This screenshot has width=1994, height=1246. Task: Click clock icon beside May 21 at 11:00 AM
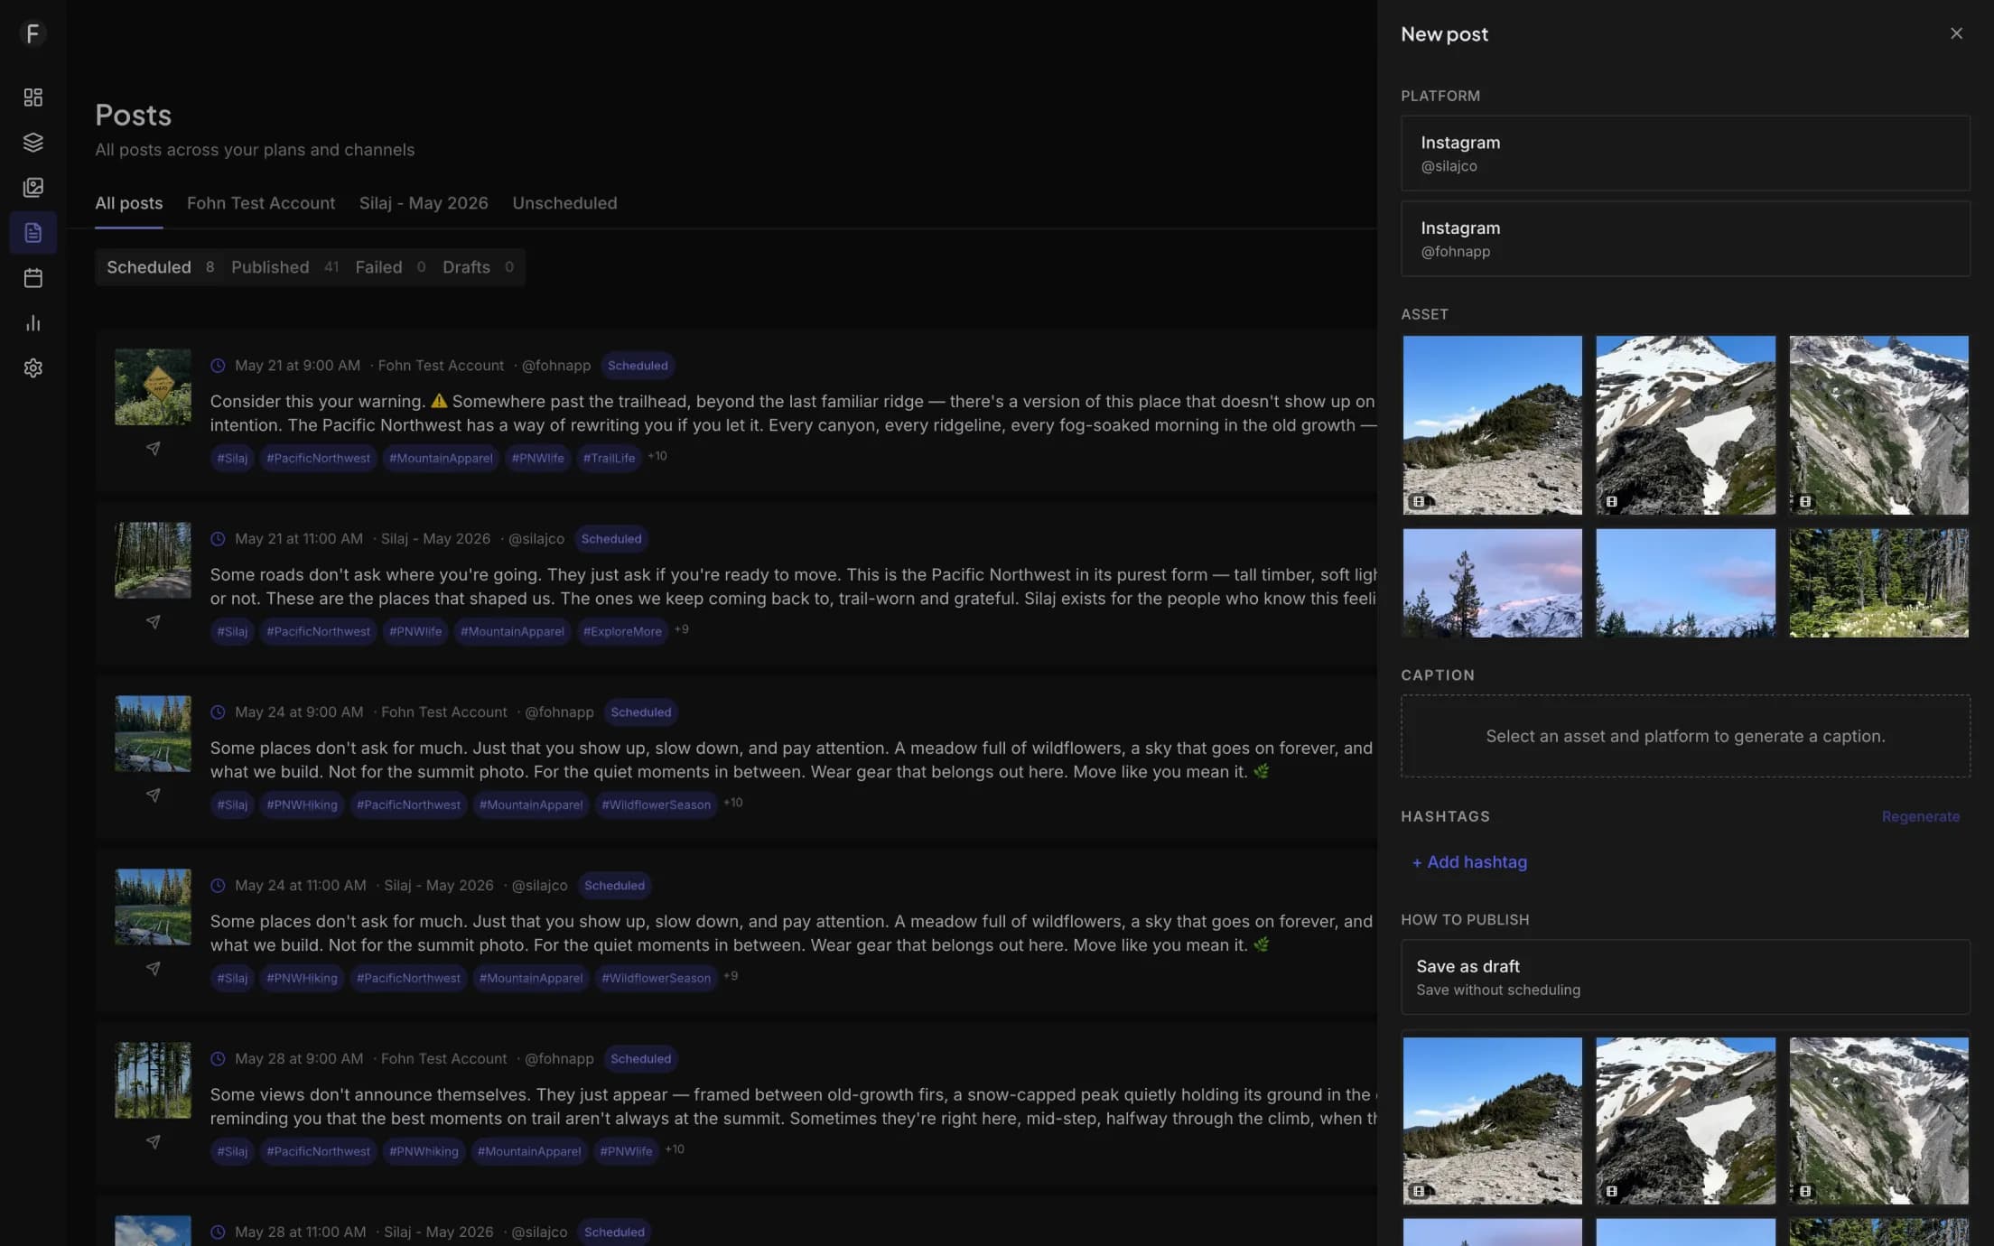(218, 539)
